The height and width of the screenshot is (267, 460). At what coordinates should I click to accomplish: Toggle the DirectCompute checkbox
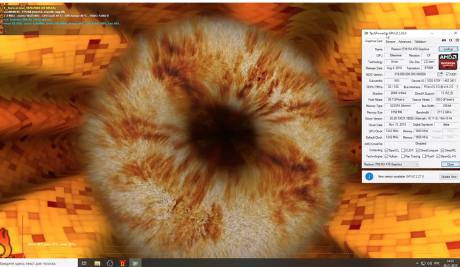(419, 150)
